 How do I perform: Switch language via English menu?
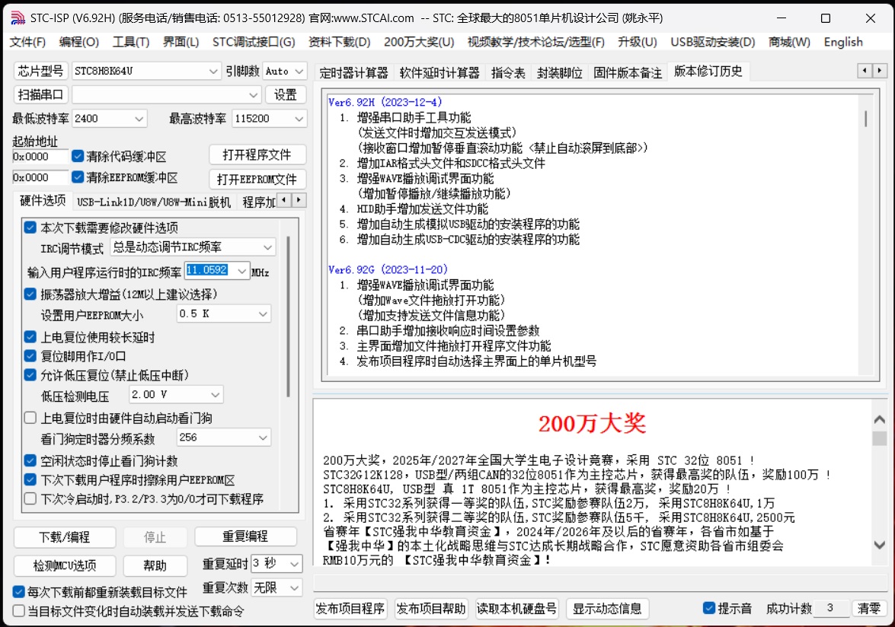[843, 42]
